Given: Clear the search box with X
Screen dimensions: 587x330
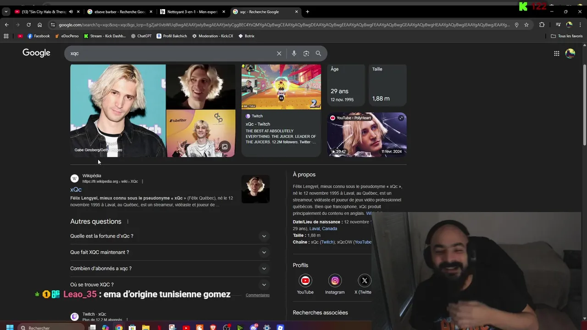Looking at the screenshot, I should (x=279, y=54).
